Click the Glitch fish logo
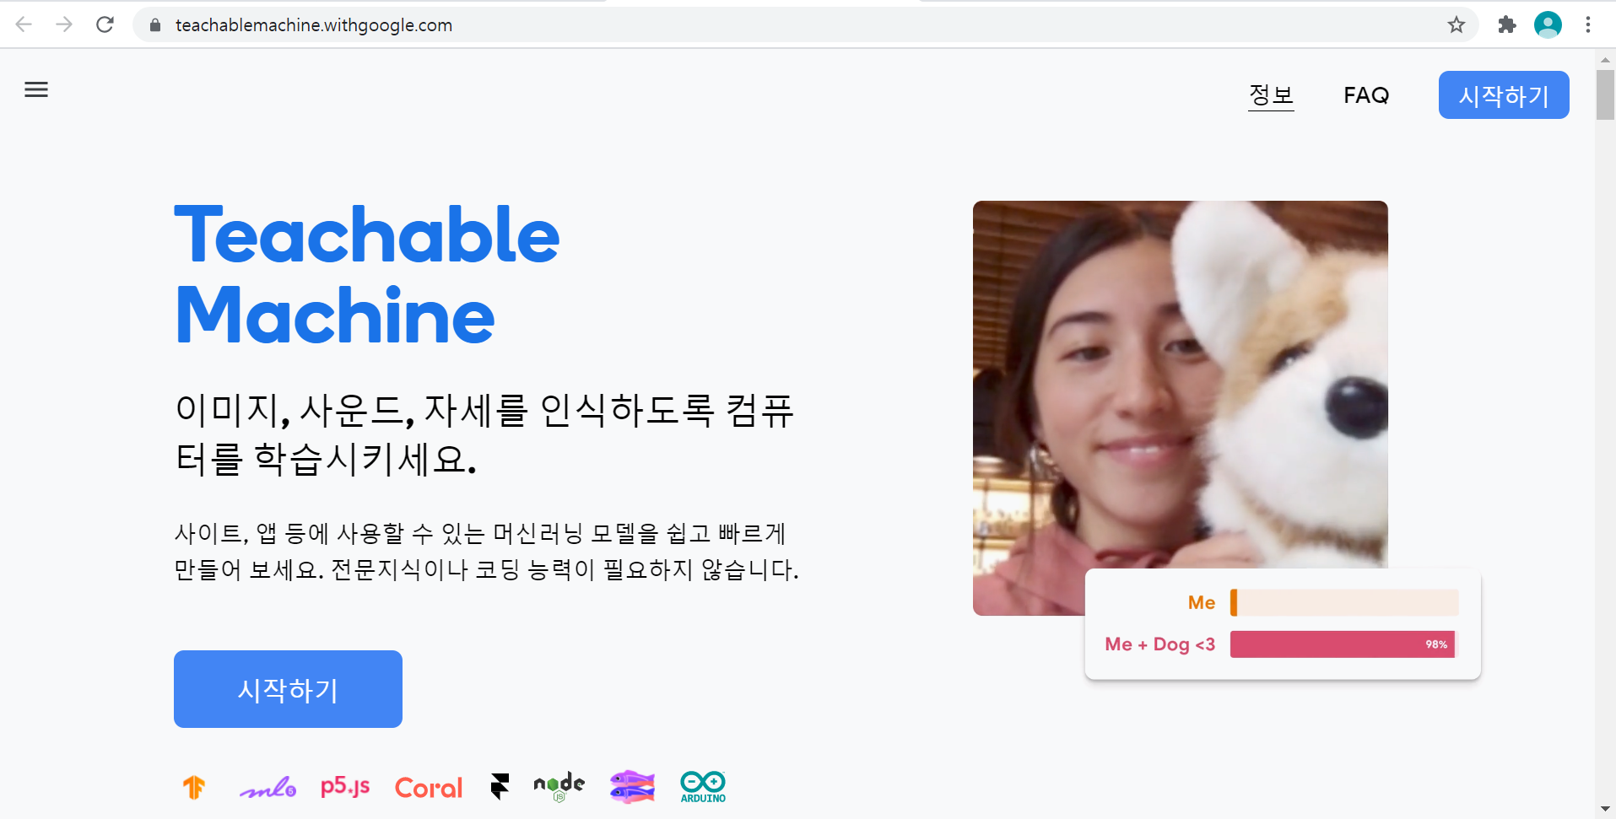Viewport: 1616px width, 819px height. click(x=632, y=787)
